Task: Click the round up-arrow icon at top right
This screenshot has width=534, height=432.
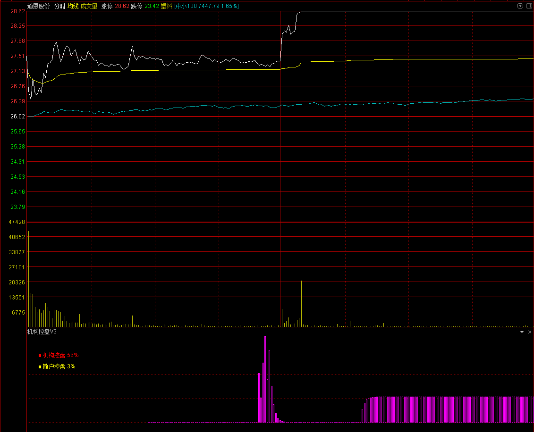Action: (x=520, y=6)
